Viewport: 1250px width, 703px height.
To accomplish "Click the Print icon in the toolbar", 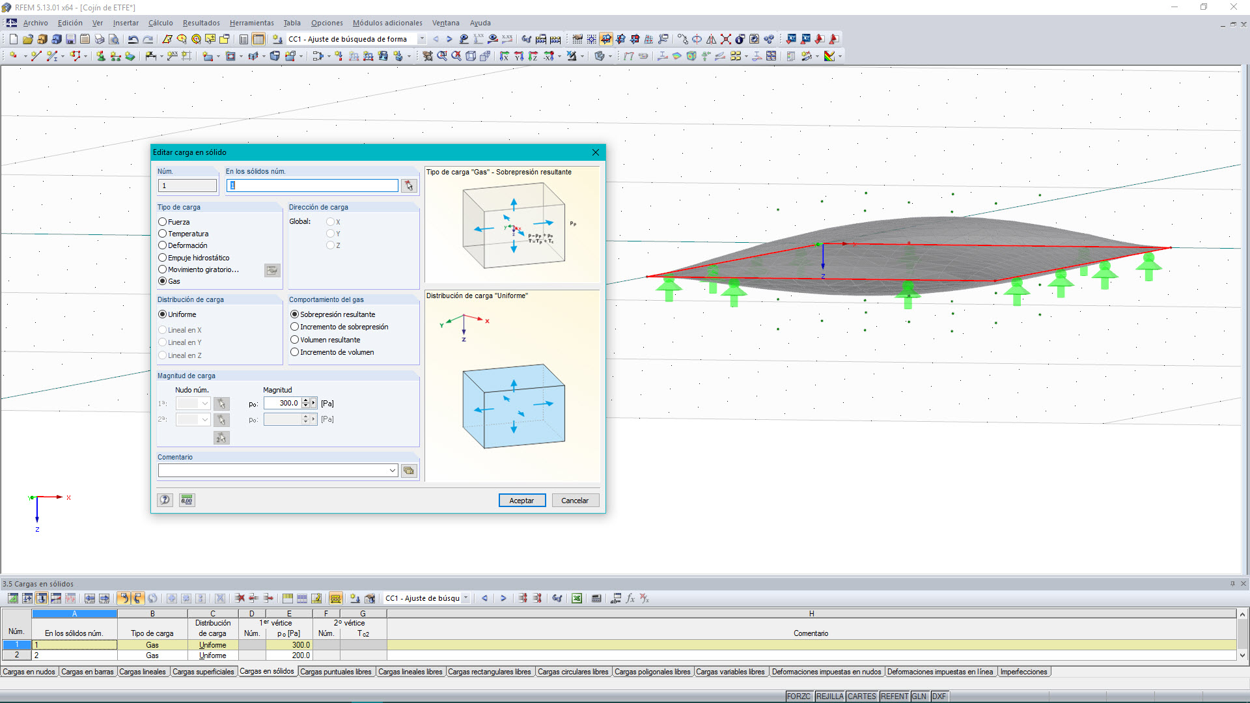I will (x=99, y=39).
